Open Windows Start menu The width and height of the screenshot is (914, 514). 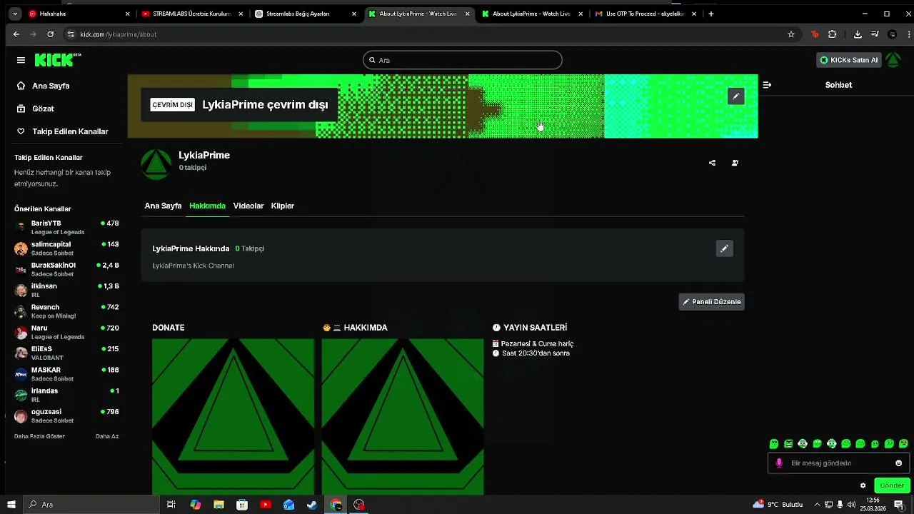pos(11,505)
